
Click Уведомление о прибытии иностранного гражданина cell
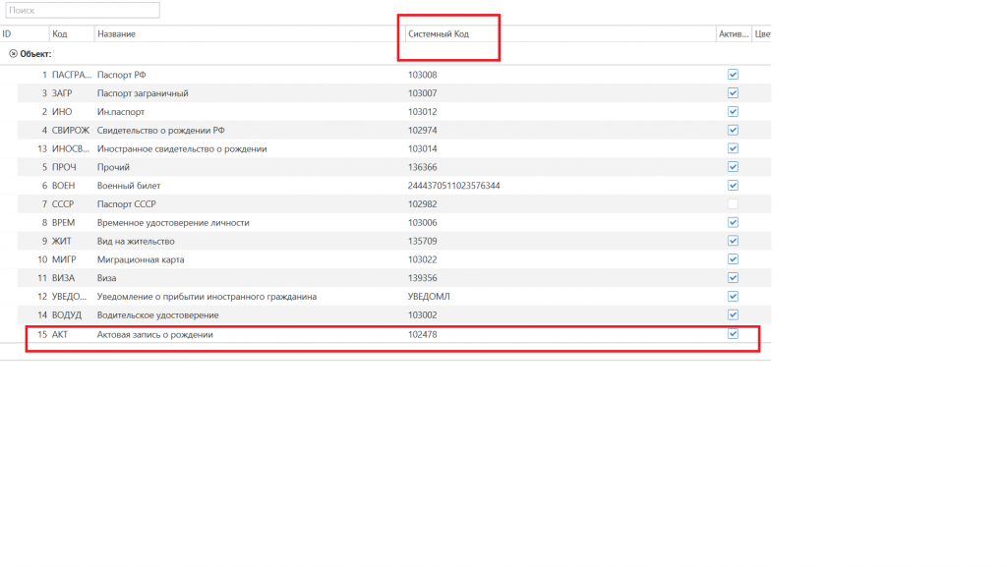click(x=207, y=297)
